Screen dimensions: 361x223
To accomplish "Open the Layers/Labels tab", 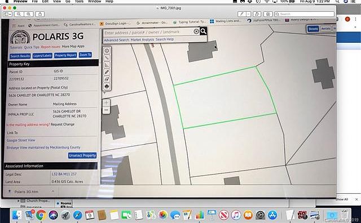I will [42, 56].
